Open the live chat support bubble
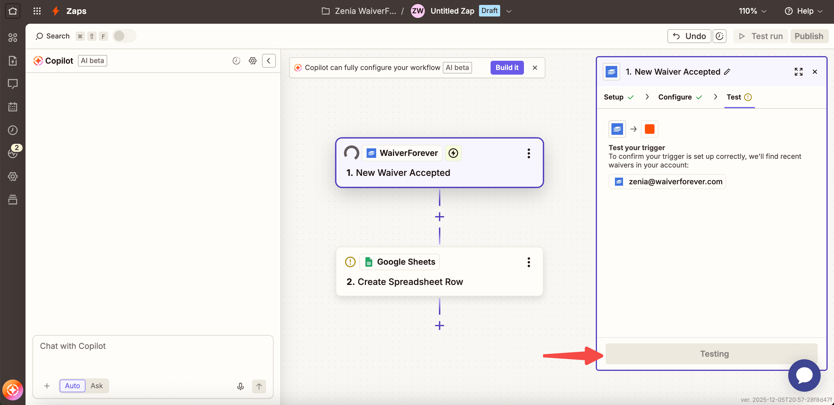This screenshot has height=405, width=834. [804, 375]
